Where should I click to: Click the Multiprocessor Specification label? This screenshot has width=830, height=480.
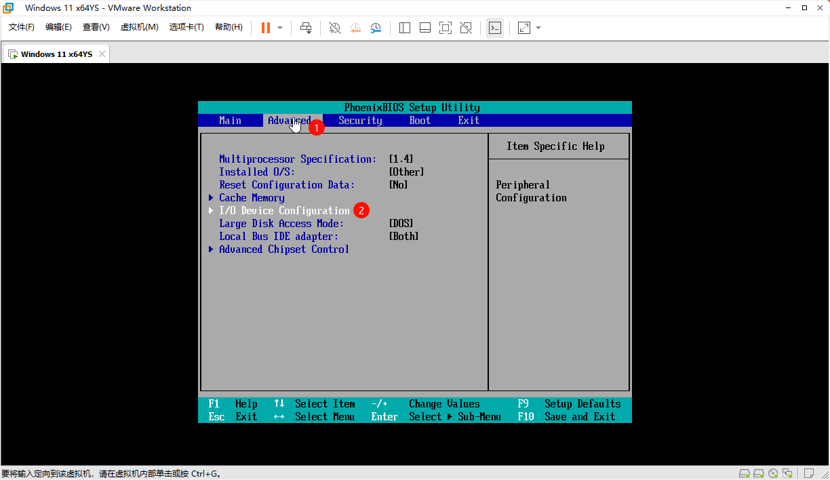coord(298,159)
